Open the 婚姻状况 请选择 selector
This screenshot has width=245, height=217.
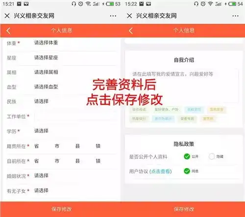pyautogui.click(x=41, y=175)
